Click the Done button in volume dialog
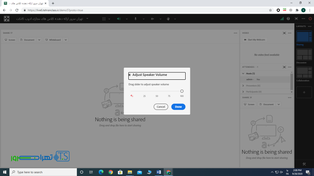The image size is (314, 176). pyautogui.click(x=178, y=107)
